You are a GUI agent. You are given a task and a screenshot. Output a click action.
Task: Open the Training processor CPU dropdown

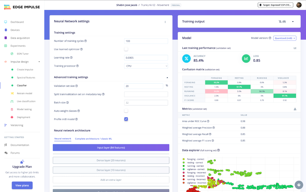(x=146, y=66)
